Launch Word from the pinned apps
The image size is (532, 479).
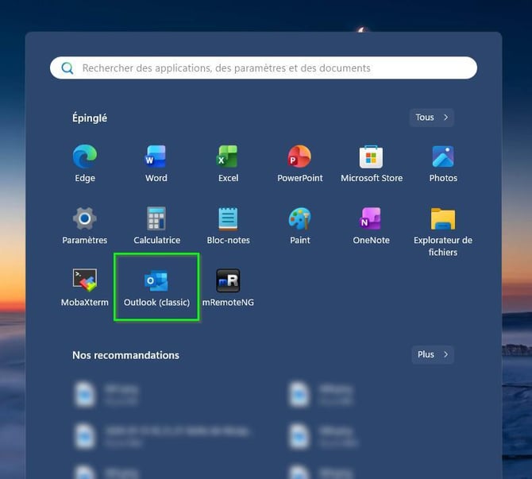156,164
